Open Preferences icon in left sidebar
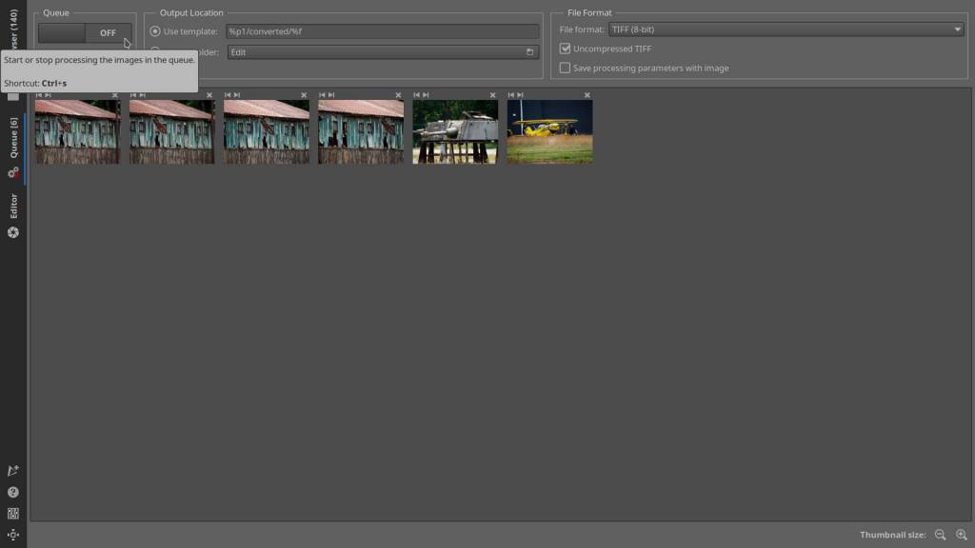 (x=13, y=513)
